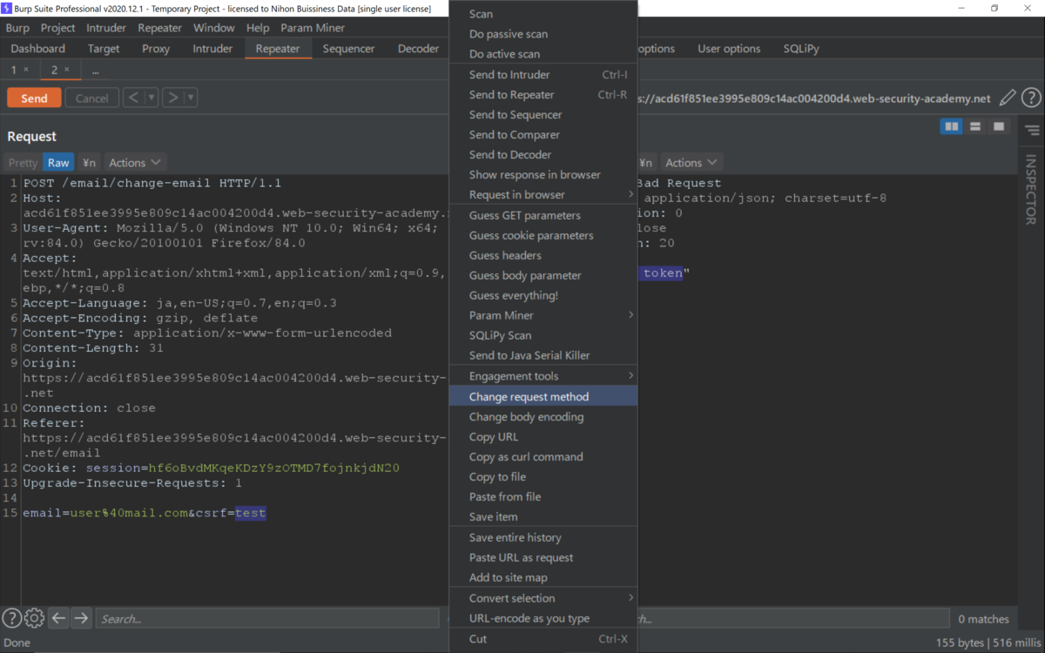Open request Actions dropdown
The image size is (1045, 653).
(x=135, y=163)
